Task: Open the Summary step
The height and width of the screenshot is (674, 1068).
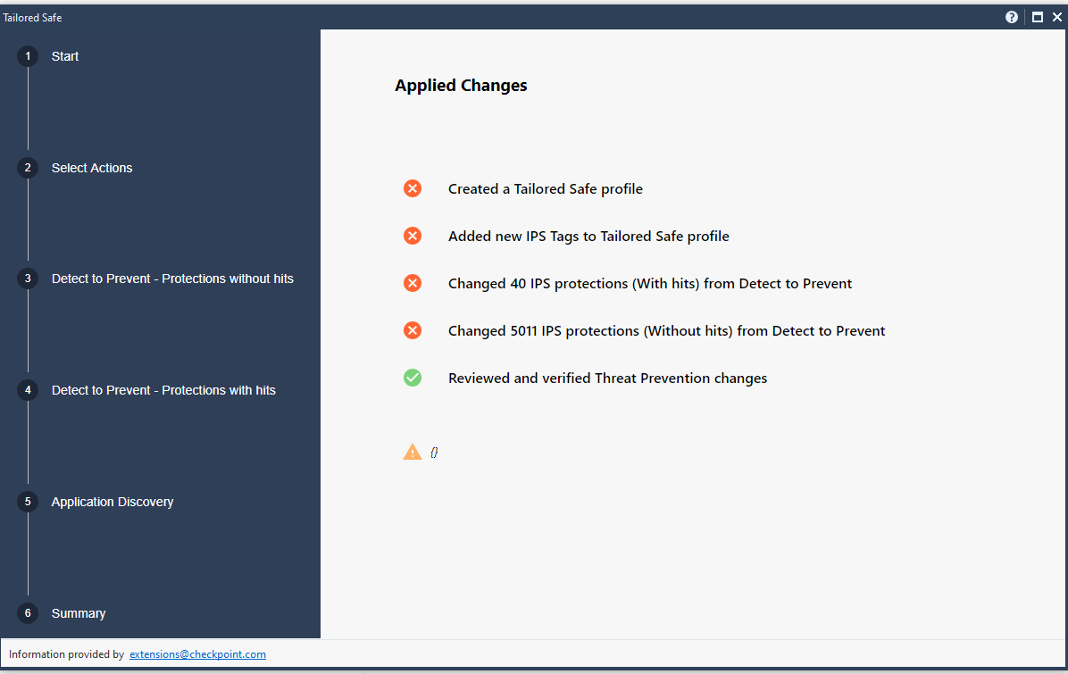Action: coord(79,614)
